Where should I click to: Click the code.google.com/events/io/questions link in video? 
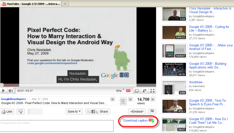click(52, 63)
